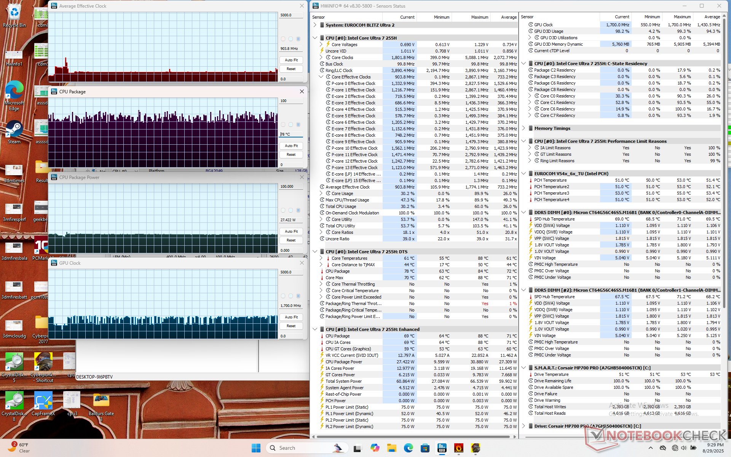Image resolution: width=731 pixels, height=457 pixels.
Task: Pick light blue swatch in GPU Clock graph
Action: 290,296
